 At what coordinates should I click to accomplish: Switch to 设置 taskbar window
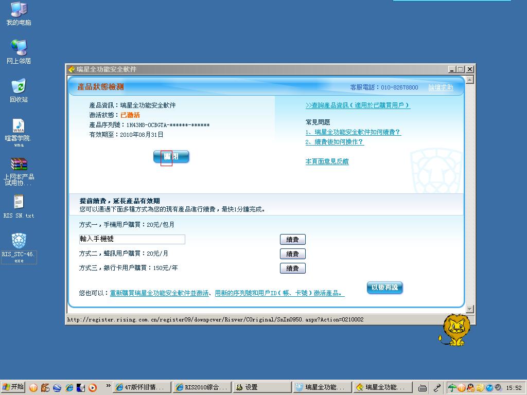coord(262,387)
